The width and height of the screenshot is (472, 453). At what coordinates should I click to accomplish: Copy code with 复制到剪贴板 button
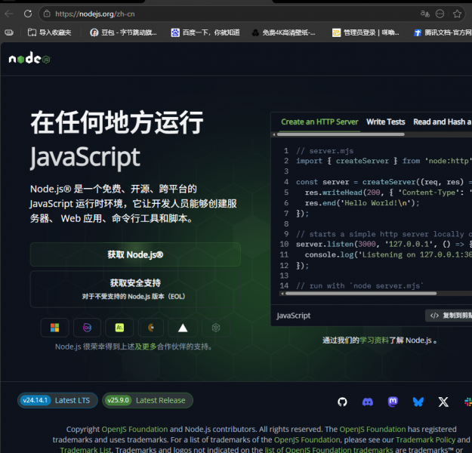[449, 316]
